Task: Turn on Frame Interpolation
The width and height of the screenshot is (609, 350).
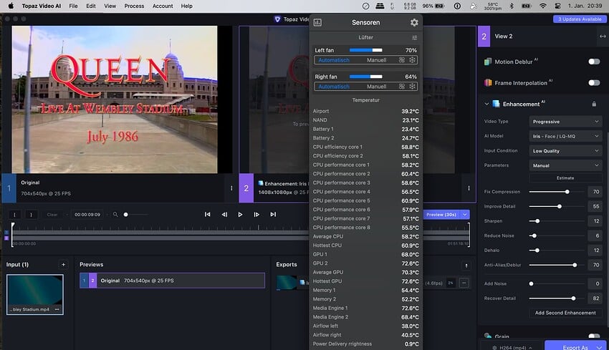Action: point(594,83)
